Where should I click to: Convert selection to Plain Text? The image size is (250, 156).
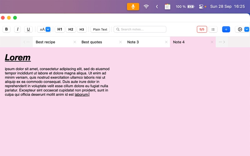coord(100,29)
